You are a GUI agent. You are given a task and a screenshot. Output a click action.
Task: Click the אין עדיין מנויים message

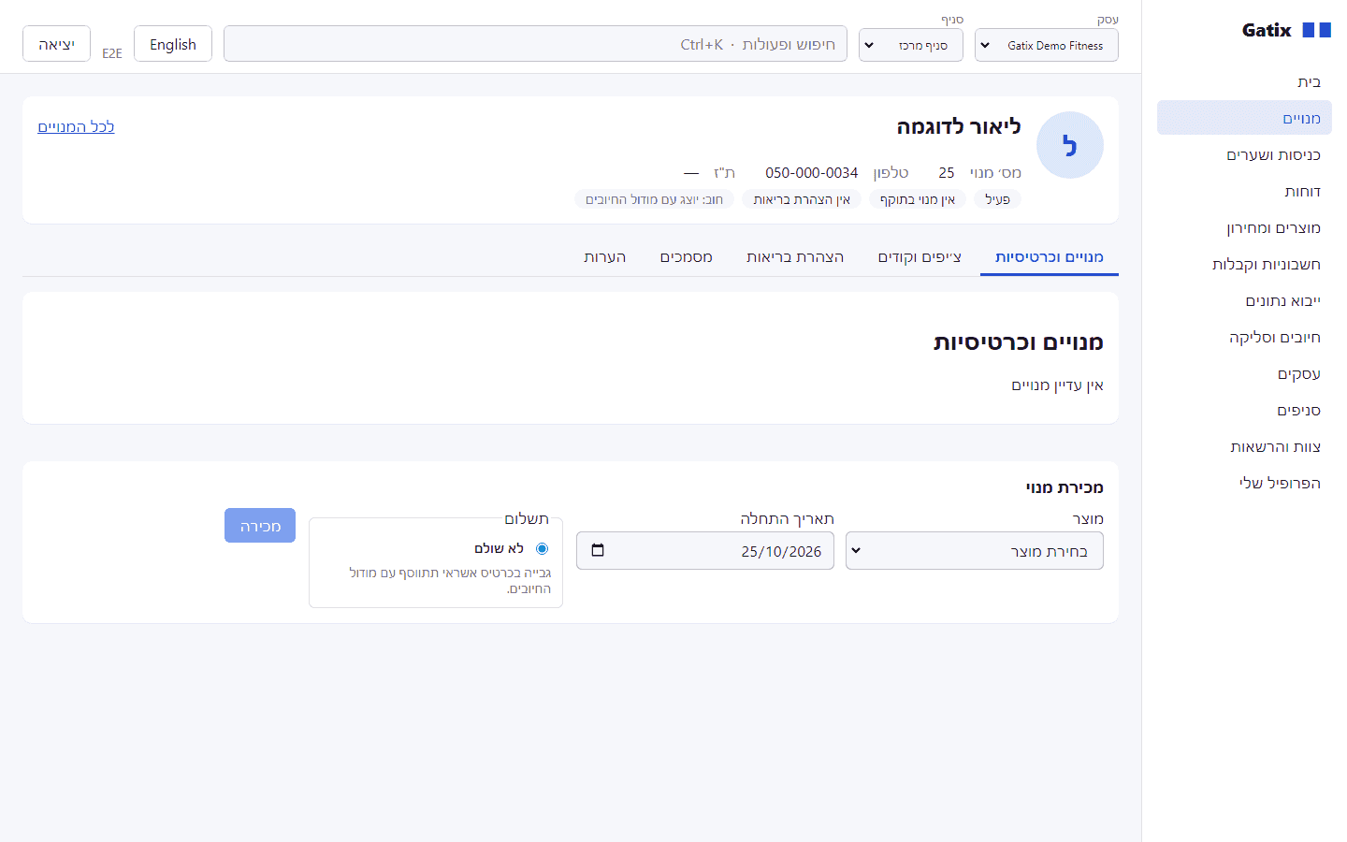coord(1057,385)
